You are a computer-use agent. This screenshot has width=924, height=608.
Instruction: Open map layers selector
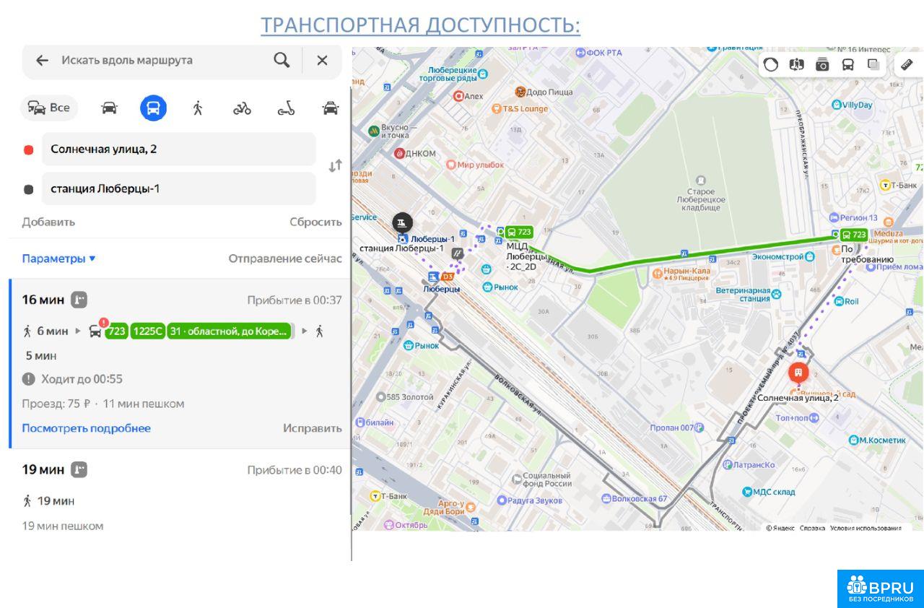point(873,64)
